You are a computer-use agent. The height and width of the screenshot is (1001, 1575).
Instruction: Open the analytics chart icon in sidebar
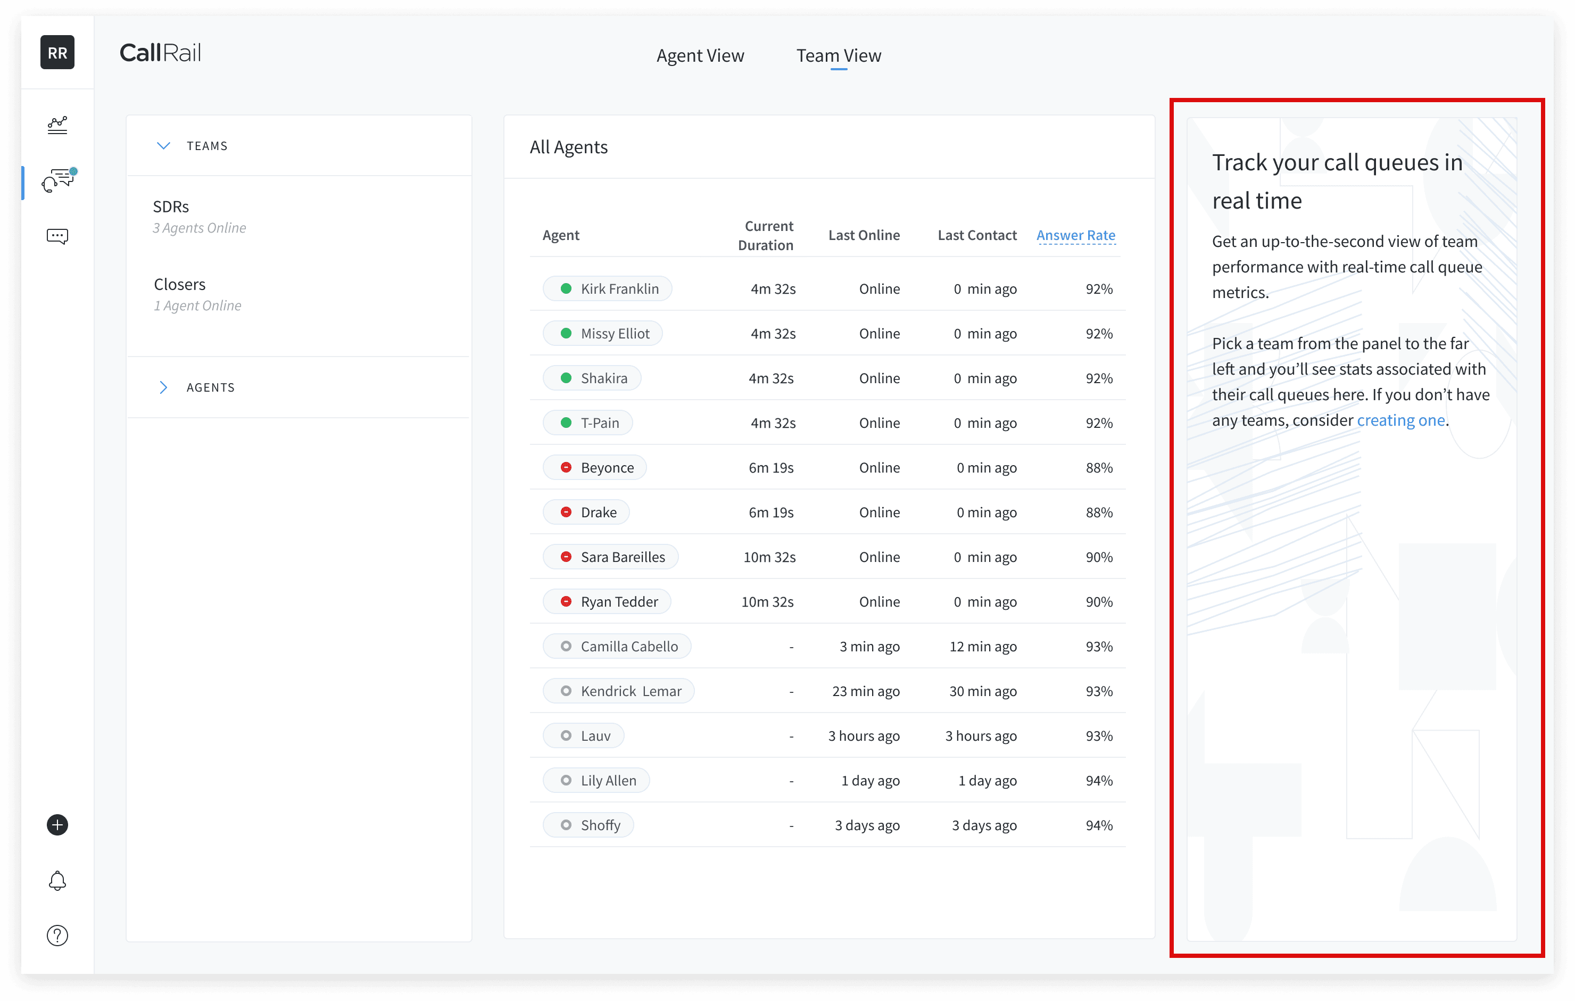(x=57, y=125)
